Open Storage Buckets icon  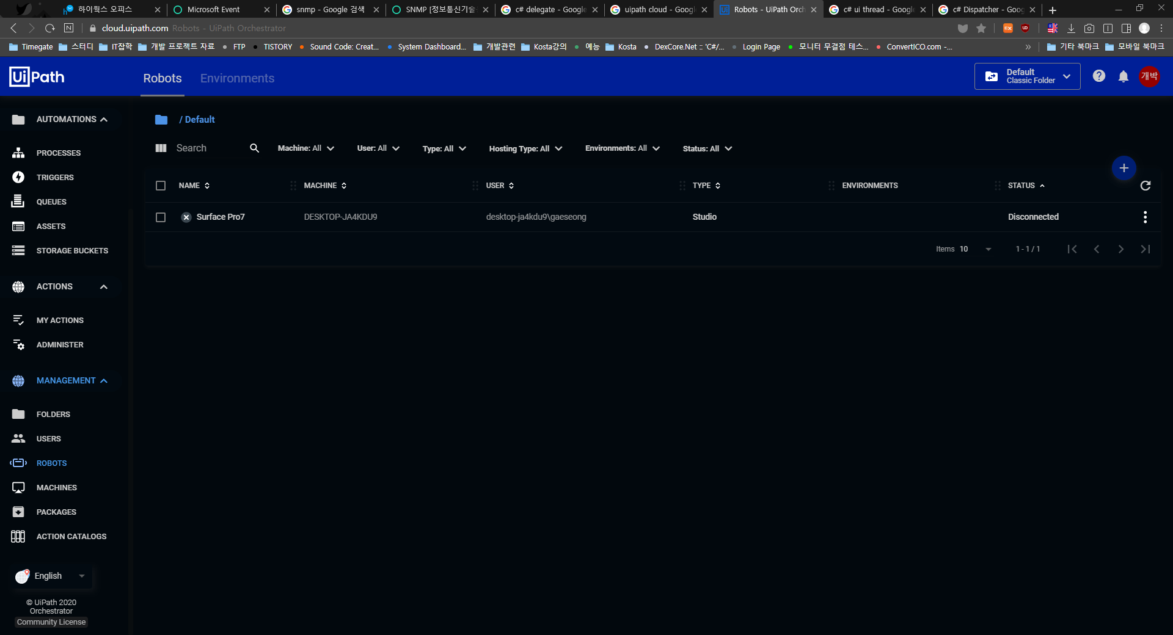point(18,250)
